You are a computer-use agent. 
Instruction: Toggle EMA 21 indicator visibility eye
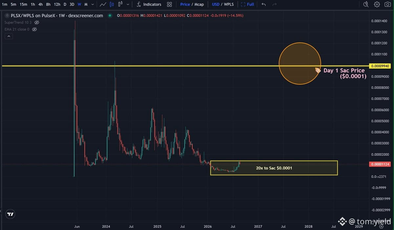[34, 29]
